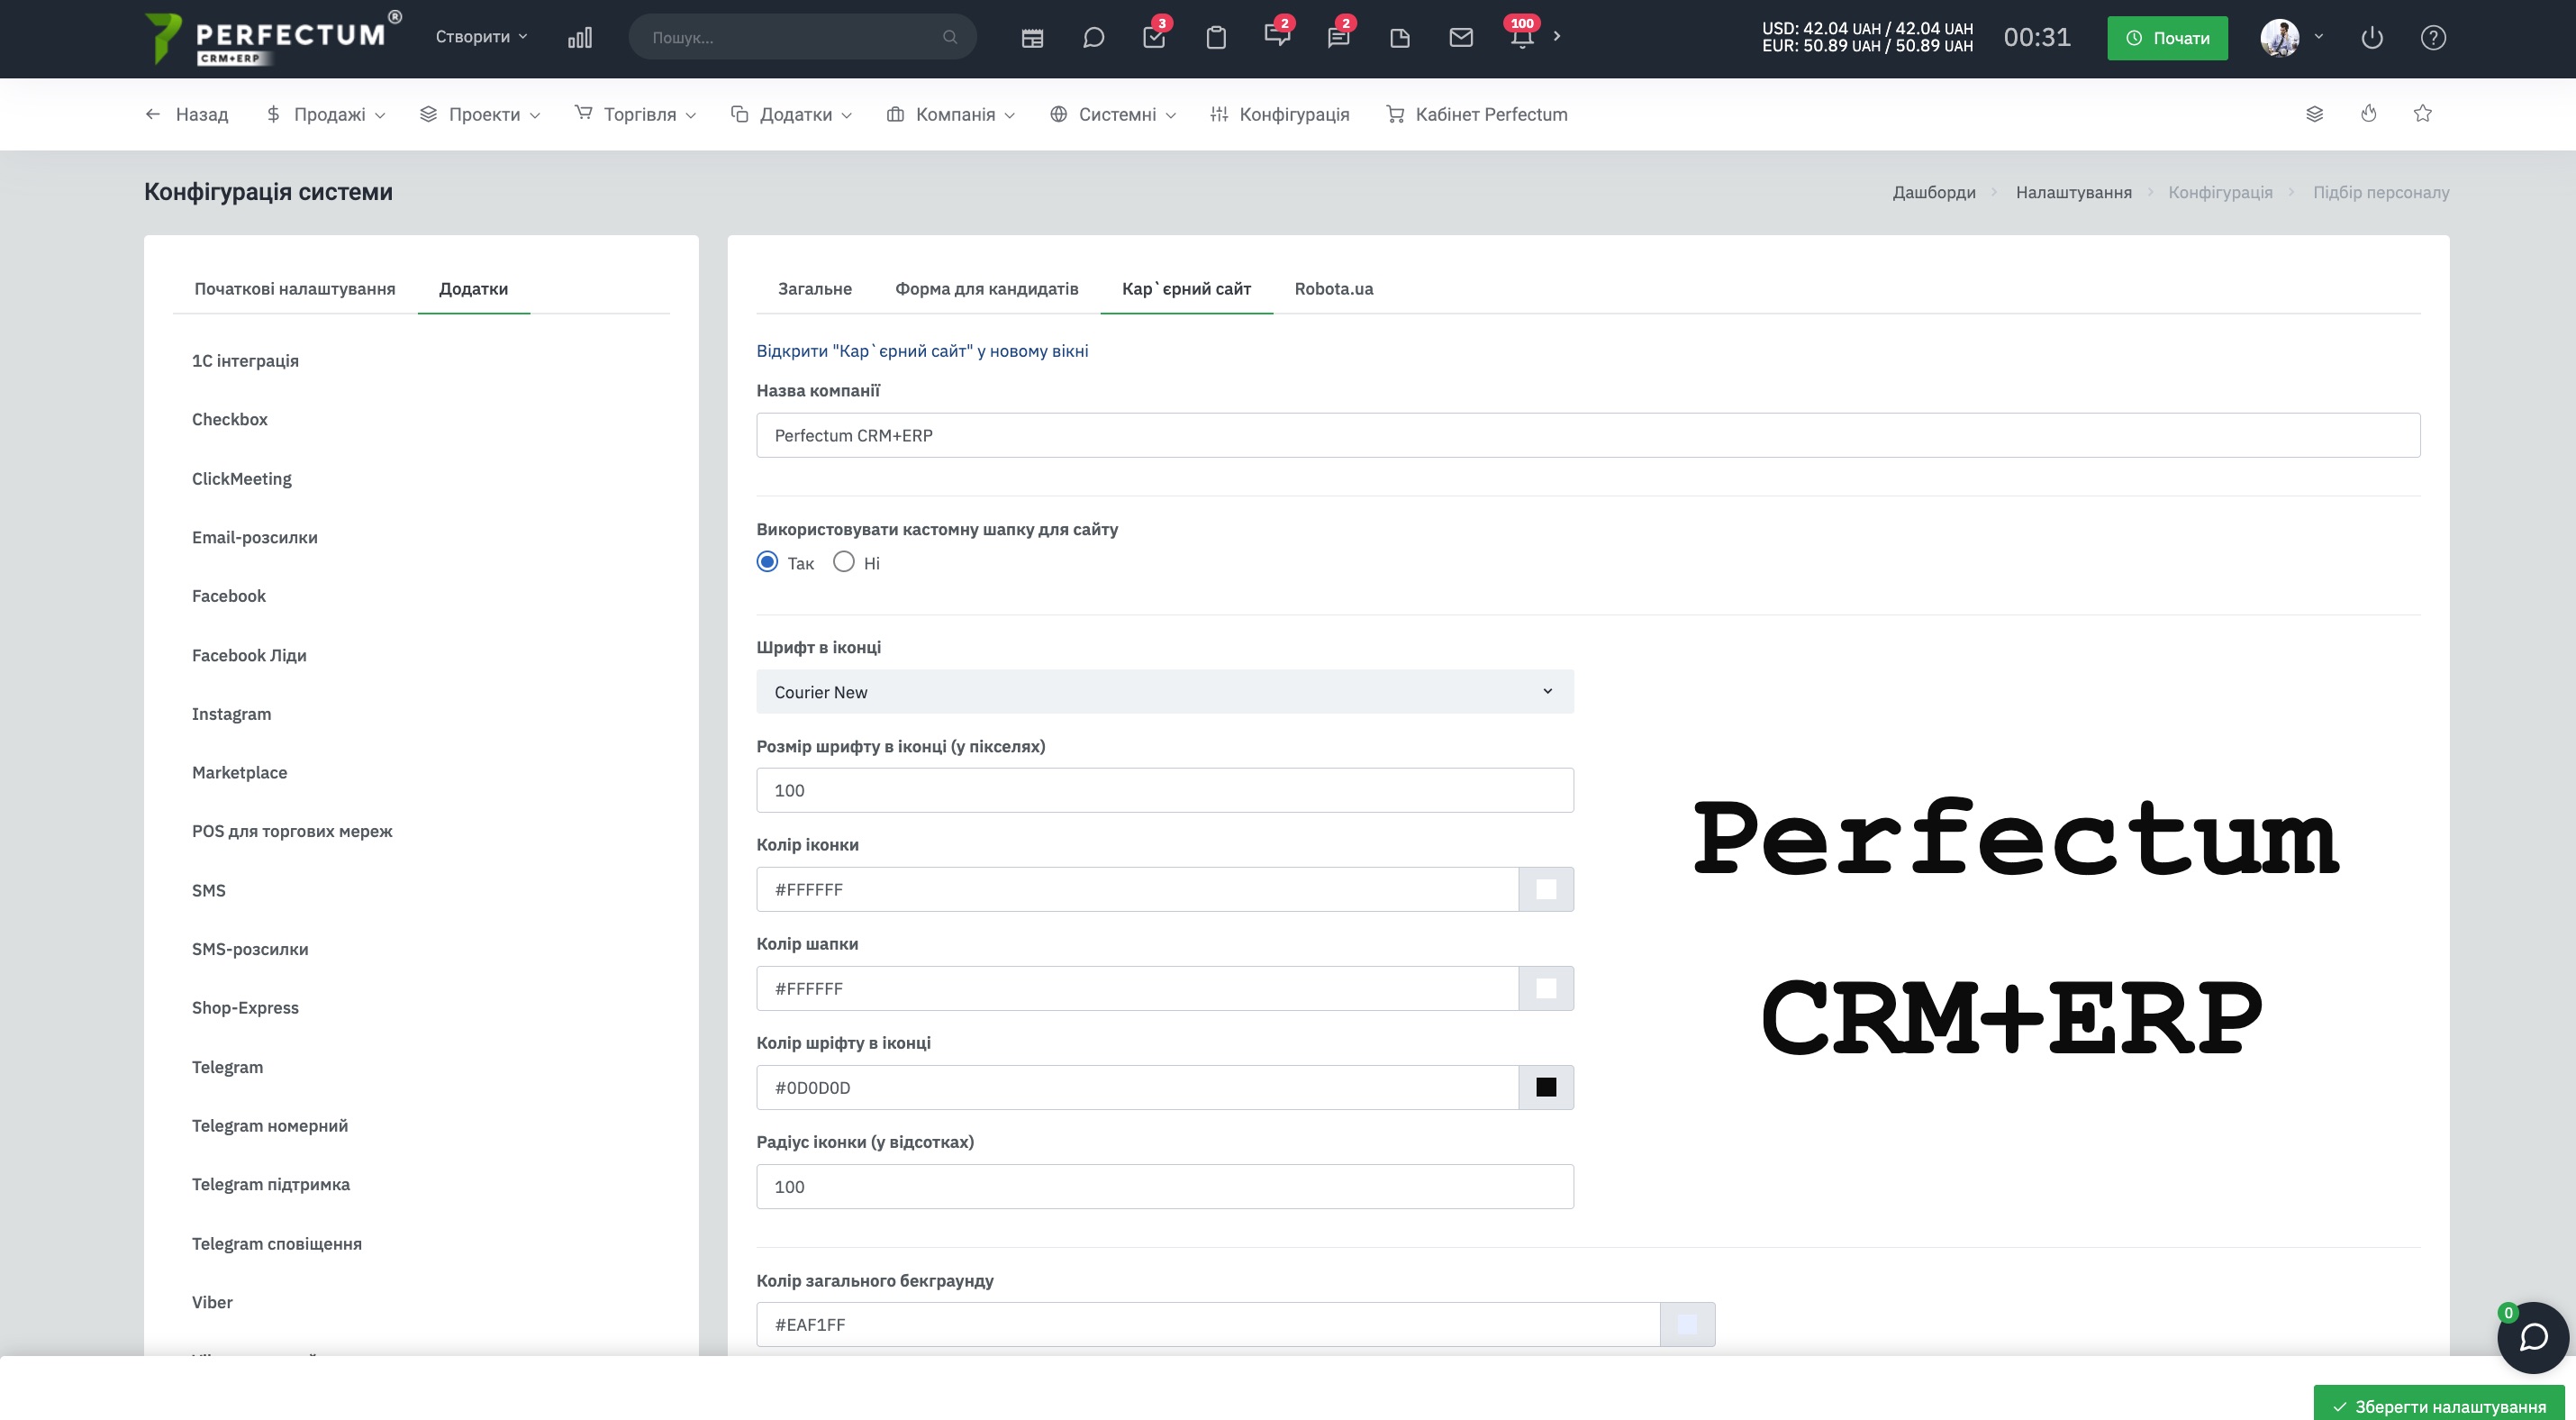
Task: Expand the user profile chevron
Action: [x=2318, y=37]
